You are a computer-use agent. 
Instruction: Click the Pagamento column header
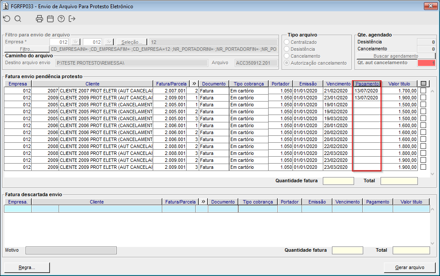click(367, 84)
